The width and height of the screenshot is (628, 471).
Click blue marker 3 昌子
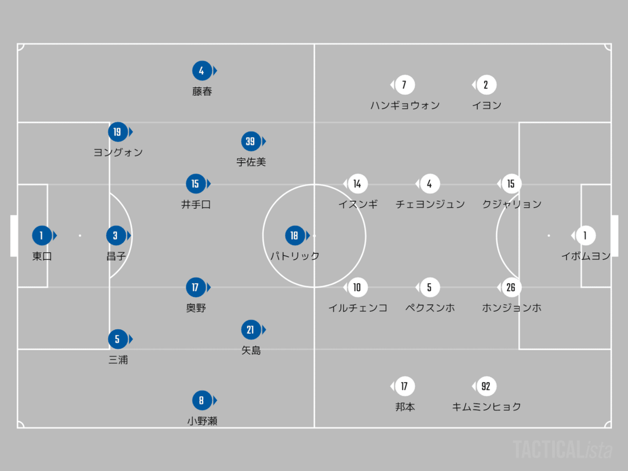[116, 235]
